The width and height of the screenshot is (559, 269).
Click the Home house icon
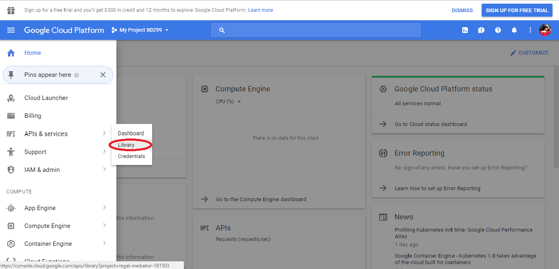coord(11,53)
